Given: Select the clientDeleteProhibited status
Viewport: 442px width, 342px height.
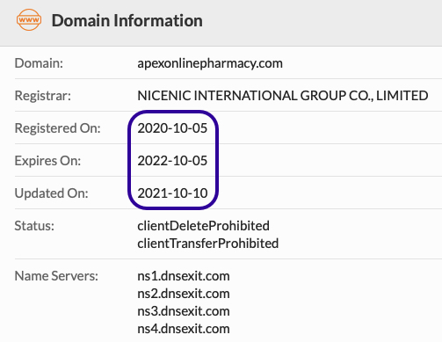Looking at the screenshot, I should tap(203, 226).
